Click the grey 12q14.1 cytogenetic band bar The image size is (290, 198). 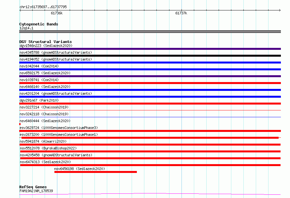tap(150, 32)
